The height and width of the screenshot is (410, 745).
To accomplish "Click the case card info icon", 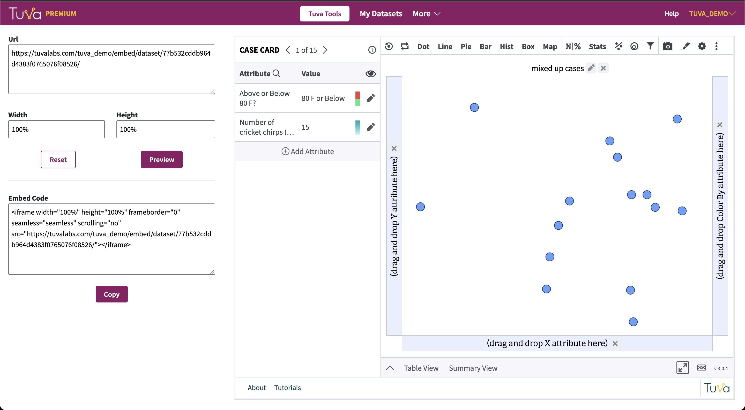I will [372, 50].
